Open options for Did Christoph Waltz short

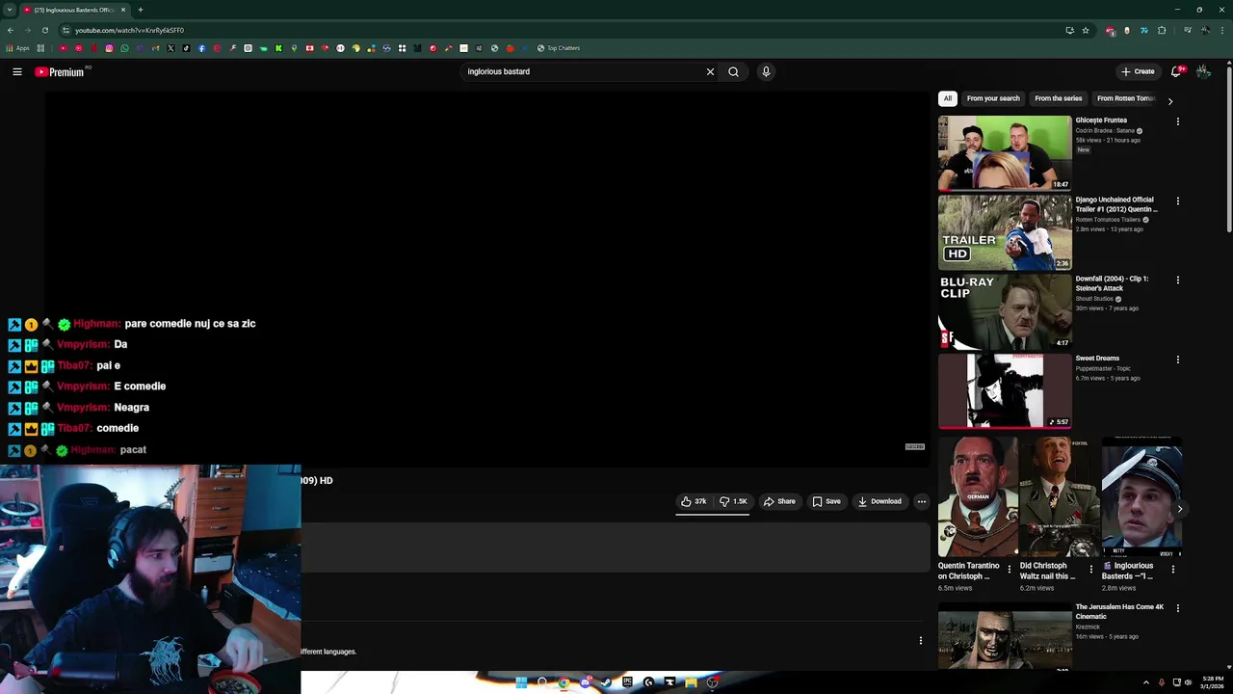[x=1090, y=570]
